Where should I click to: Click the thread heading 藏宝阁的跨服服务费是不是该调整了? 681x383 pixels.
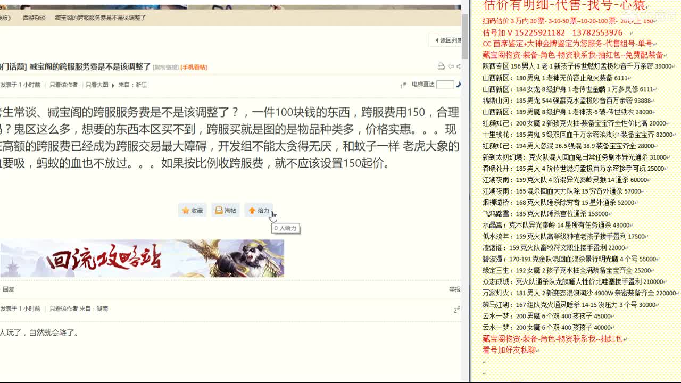pyautogui.click(x=90, y=66)
